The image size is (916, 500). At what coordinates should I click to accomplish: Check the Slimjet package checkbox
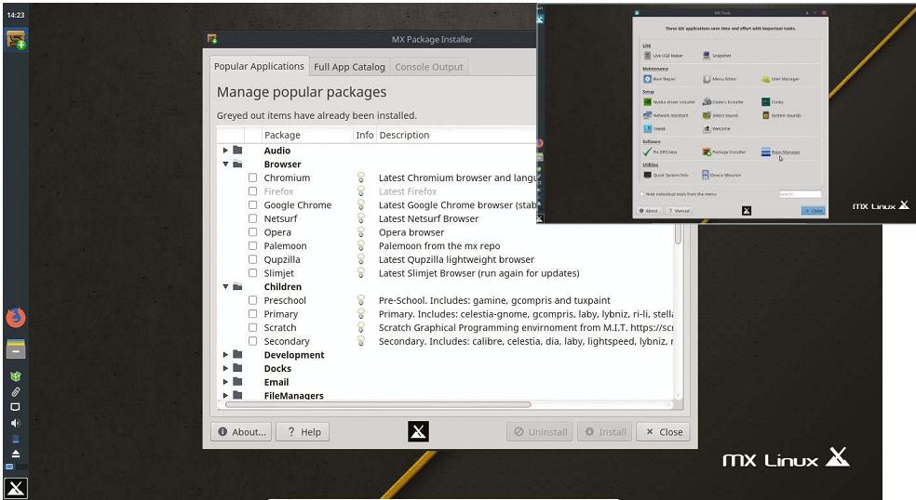click(252, 273)
